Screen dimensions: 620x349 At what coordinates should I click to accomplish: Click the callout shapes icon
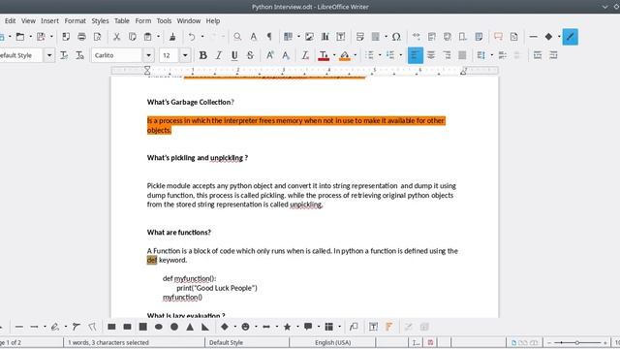click(308, 327)
